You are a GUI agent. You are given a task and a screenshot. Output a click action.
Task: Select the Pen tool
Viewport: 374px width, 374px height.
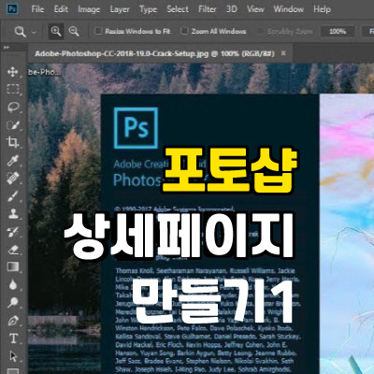pos(13,321)
